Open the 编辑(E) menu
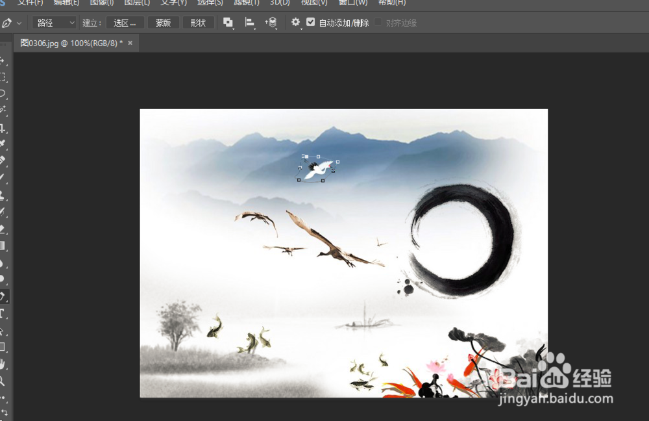 pos(66,3)
